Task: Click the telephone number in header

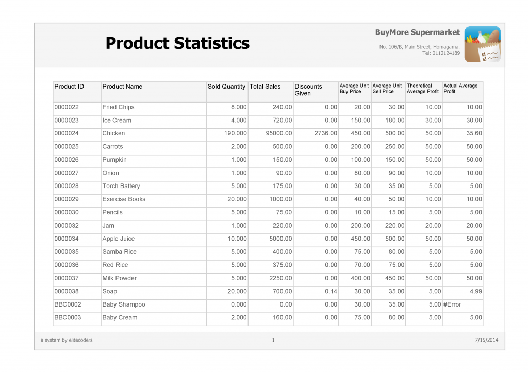Action: 441,53
